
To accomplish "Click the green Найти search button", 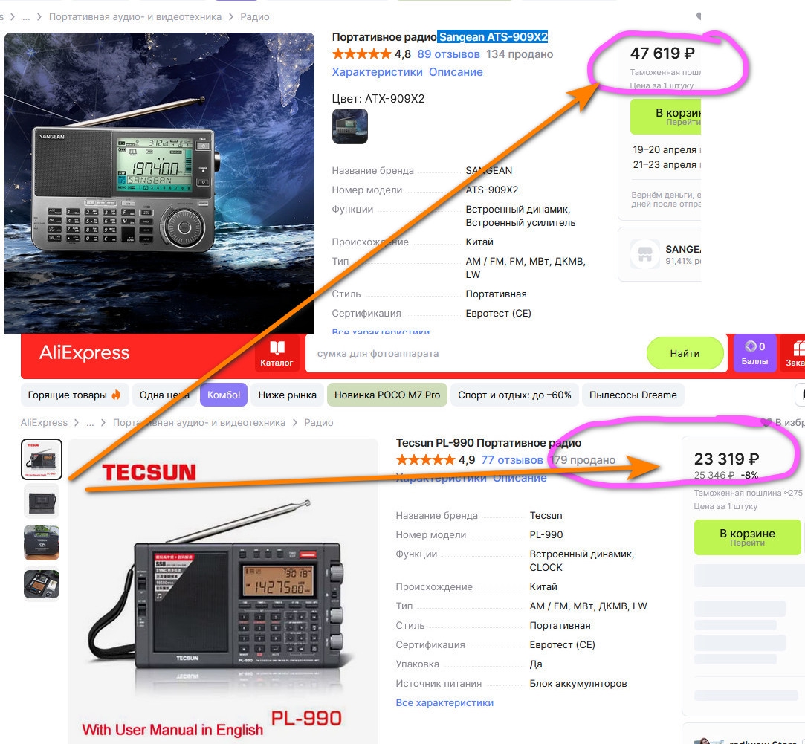I will (685, 353).
